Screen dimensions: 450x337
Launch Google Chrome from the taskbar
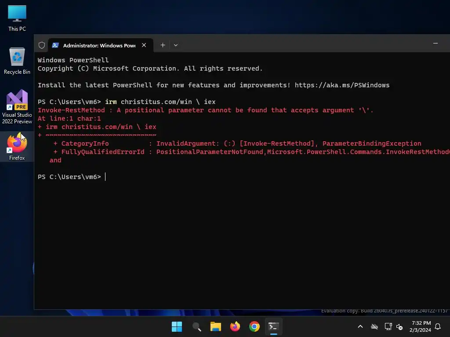click(x=254, y=326)
